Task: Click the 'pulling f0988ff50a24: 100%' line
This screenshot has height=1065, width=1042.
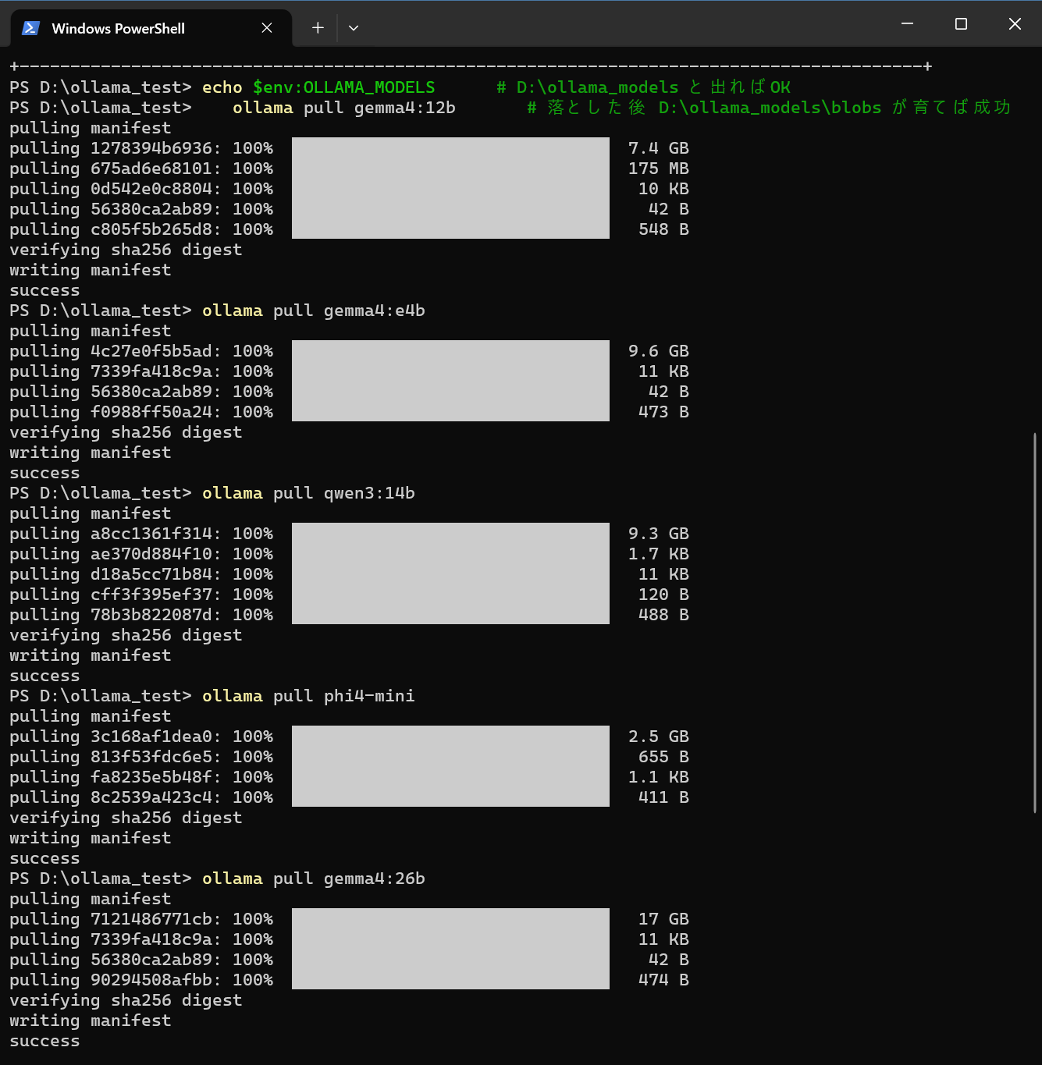Action: click(x=141, y=412)
